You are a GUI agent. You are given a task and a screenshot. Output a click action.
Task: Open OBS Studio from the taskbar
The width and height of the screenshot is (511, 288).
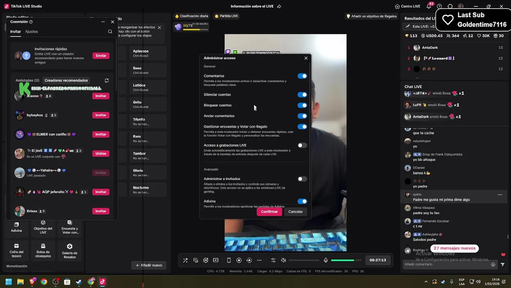[55, 282]
